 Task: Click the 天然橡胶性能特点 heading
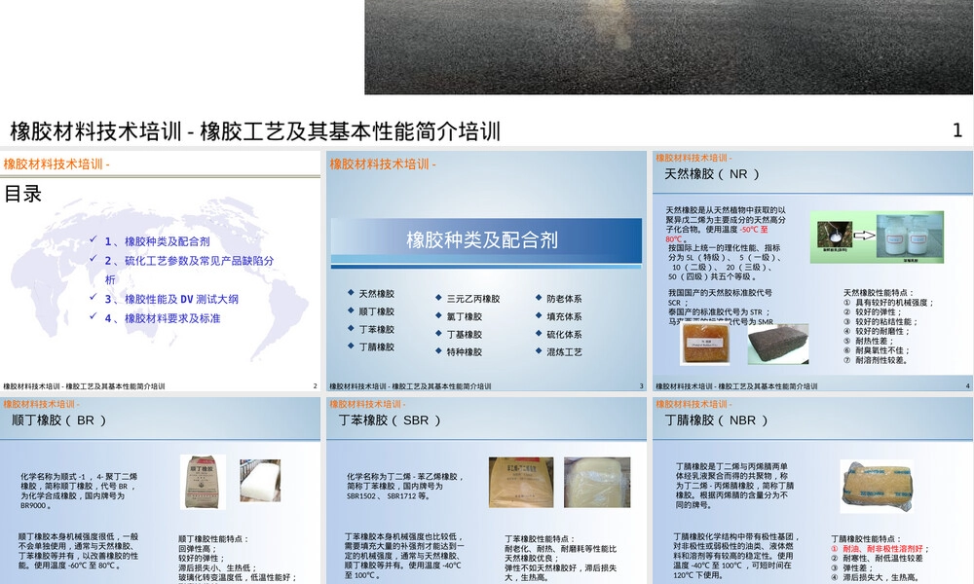878,292
